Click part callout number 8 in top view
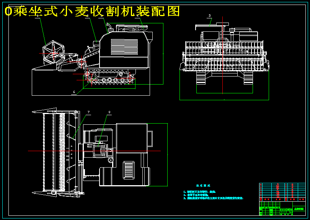 click(109, 112)
